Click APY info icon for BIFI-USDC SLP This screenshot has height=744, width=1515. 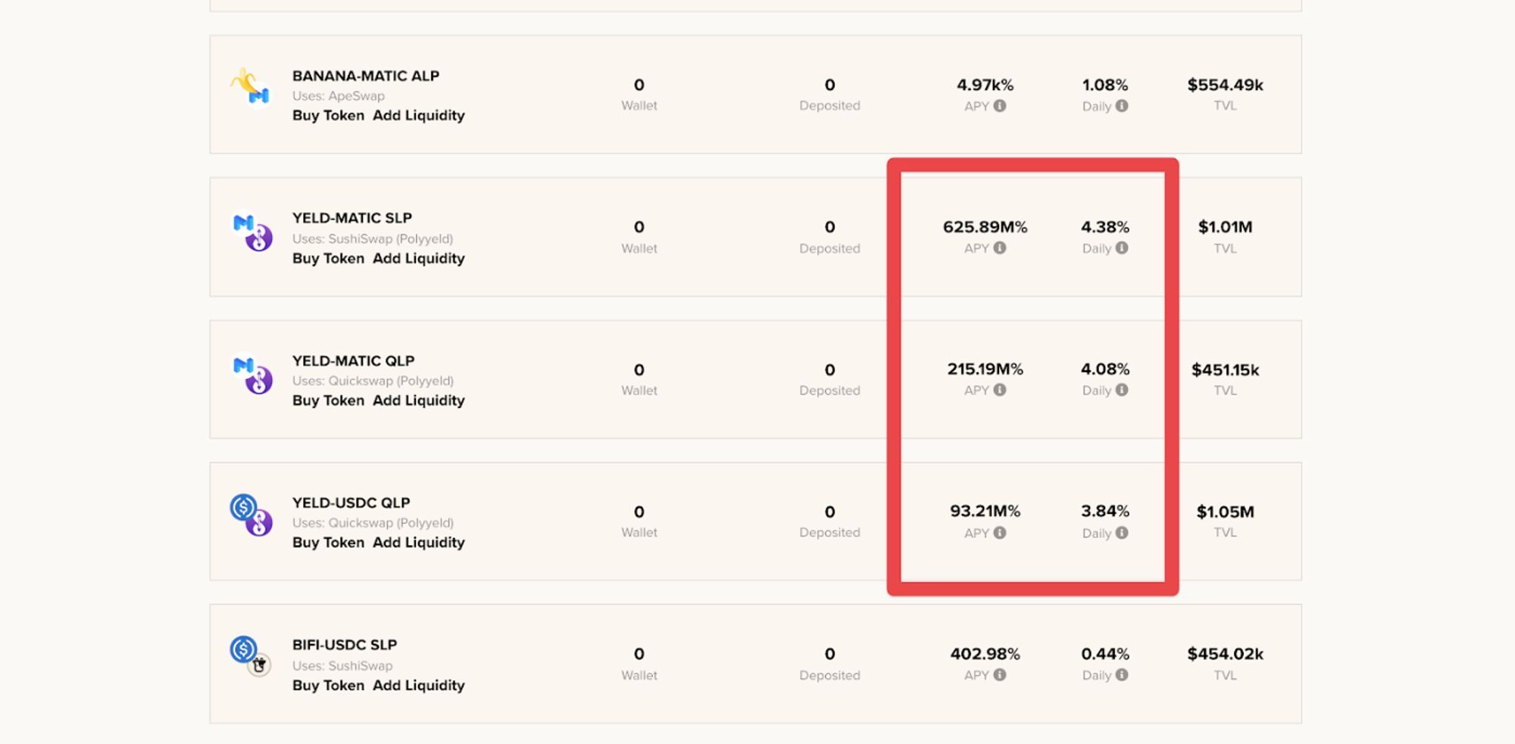(1000, 675)
